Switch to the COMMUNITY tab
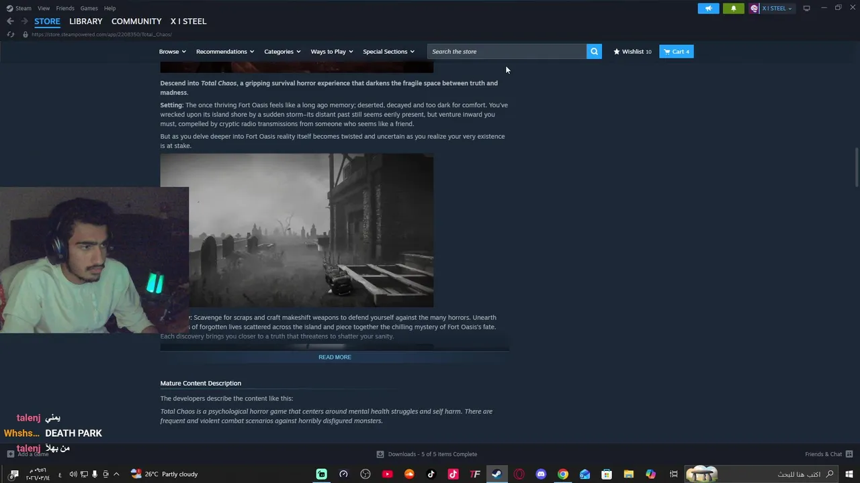 [x=136, y=21]
